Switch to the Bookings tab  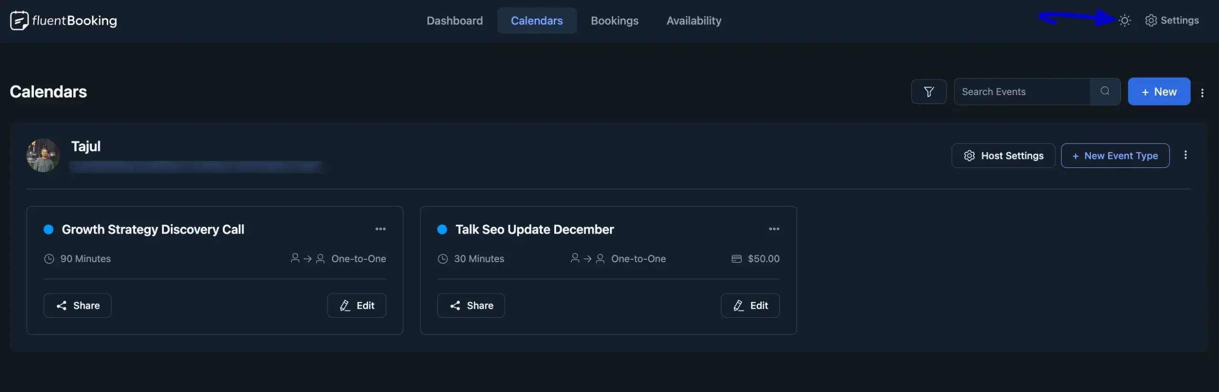coord(615,20)
